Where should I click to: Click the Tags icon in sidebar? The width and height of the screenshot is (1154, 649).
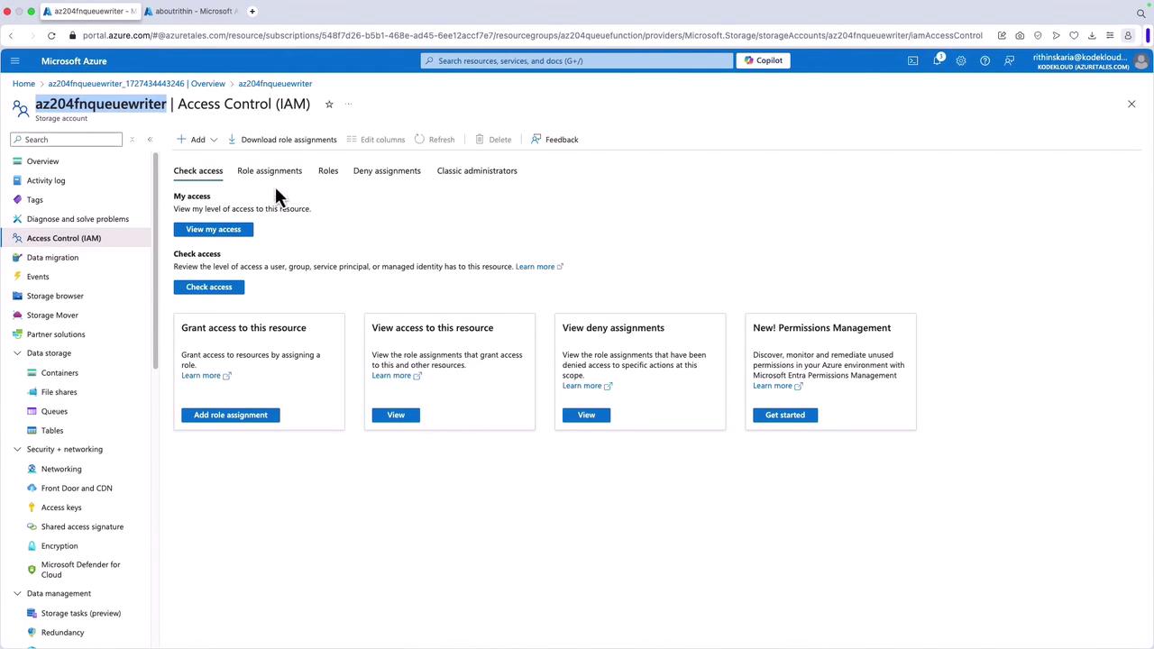click(x=17, y=199)
